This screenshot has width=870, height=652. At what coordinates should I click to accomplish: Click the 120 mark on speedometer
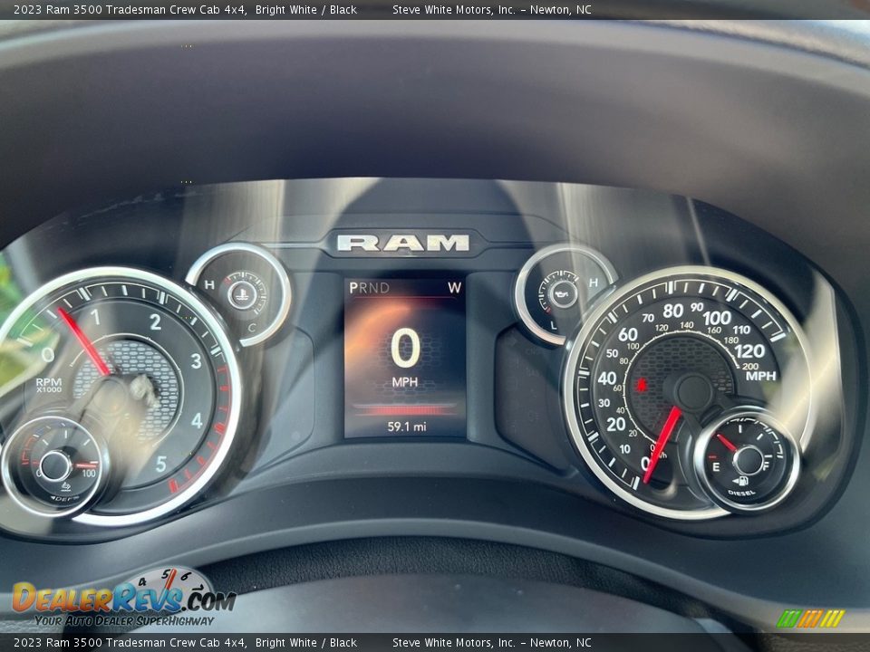click(749, 351)
